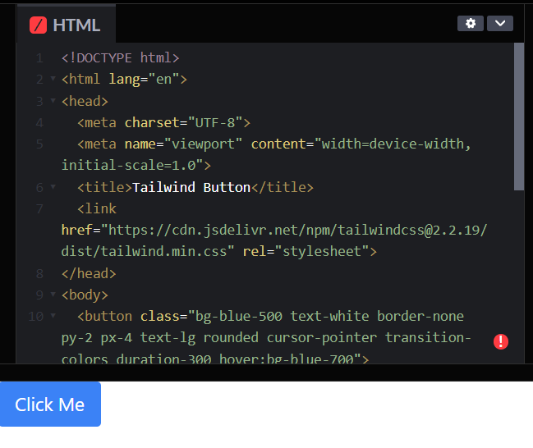The height and width of the screenshot is (448, 533).
Task: Click the charset UTF-8 attribute value
Action: click(x=215, y=122)
